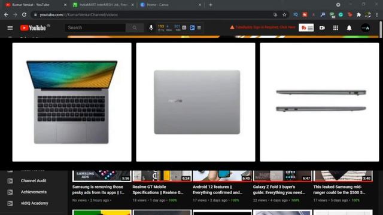Click the laptop side-profile image

pos(320,102)
